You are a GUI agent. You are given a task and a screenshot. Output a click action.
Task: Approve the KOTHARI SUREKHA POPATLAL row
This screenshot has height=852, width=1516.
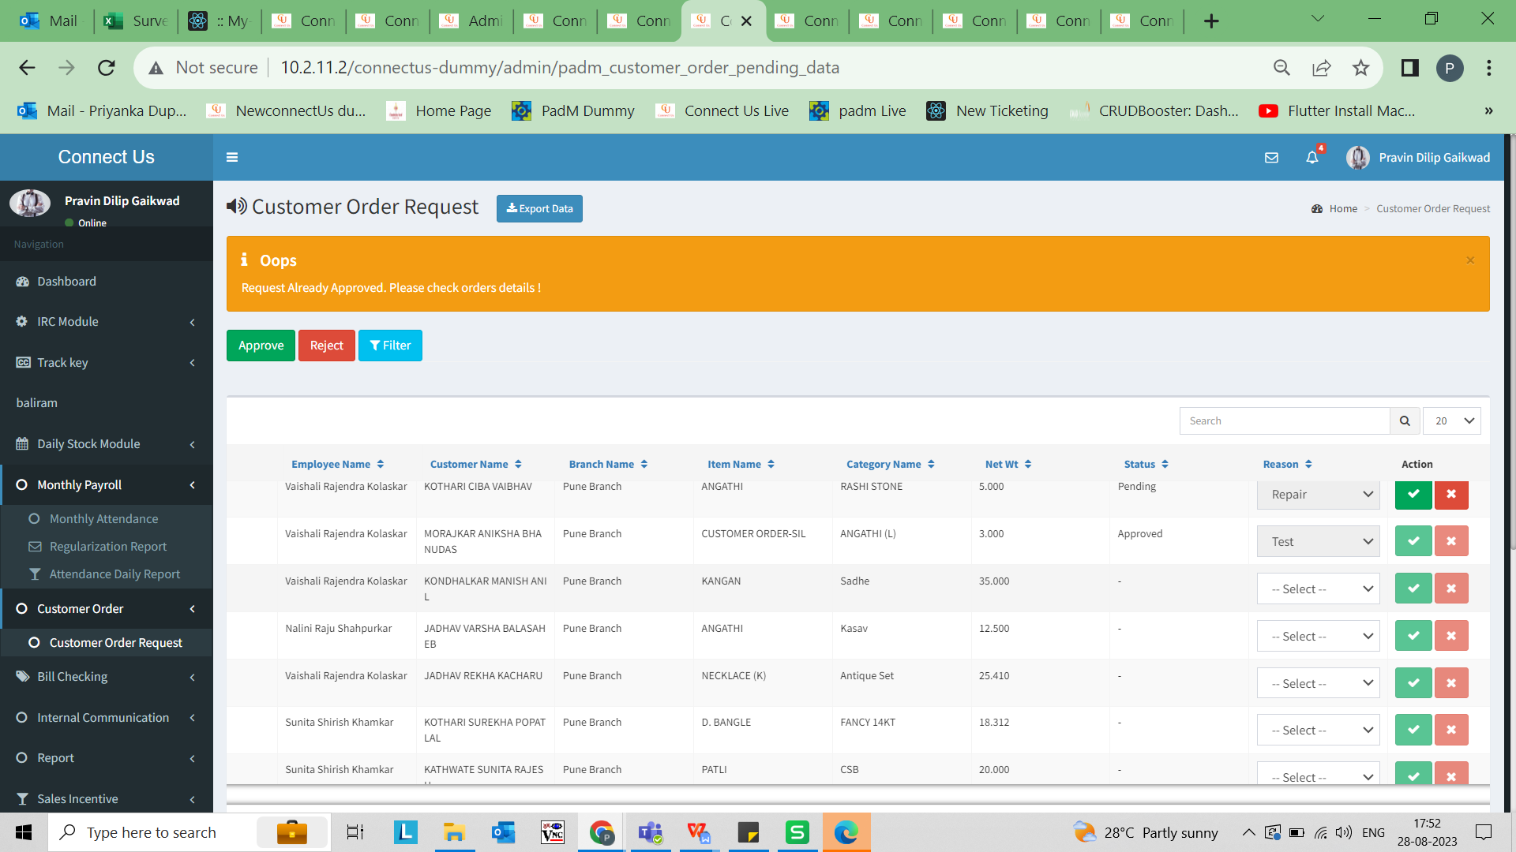pos(1413,730)
